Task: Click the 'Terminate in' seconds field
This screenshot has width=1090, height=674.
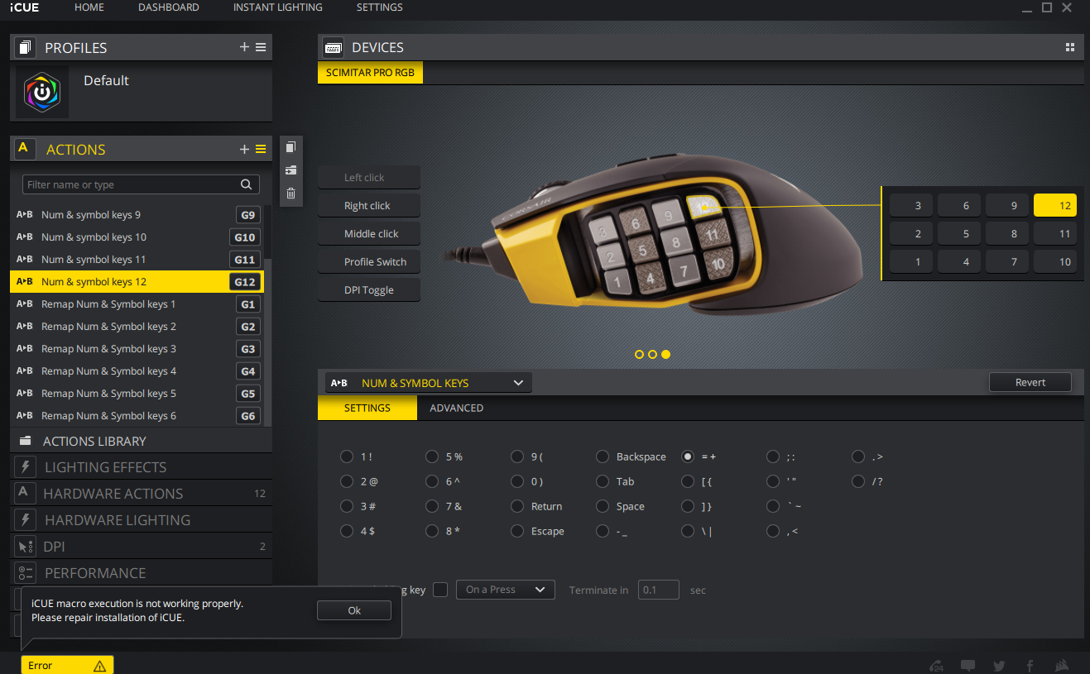Action: 659,590
